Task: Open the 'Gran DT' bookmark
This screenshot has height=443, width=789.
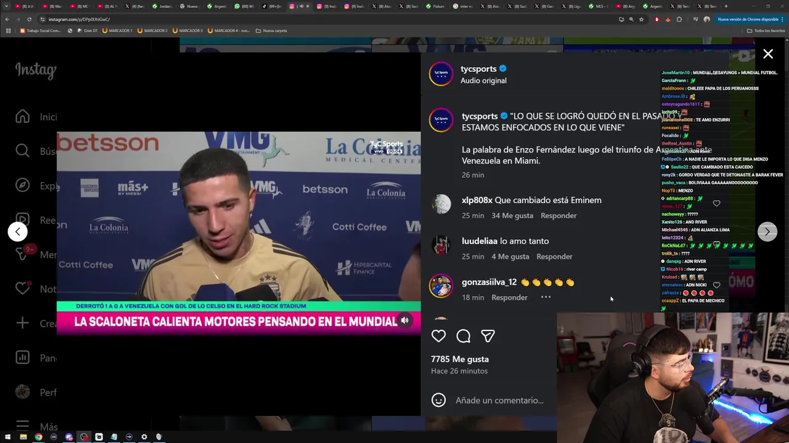Action: [x=88, y=30]
